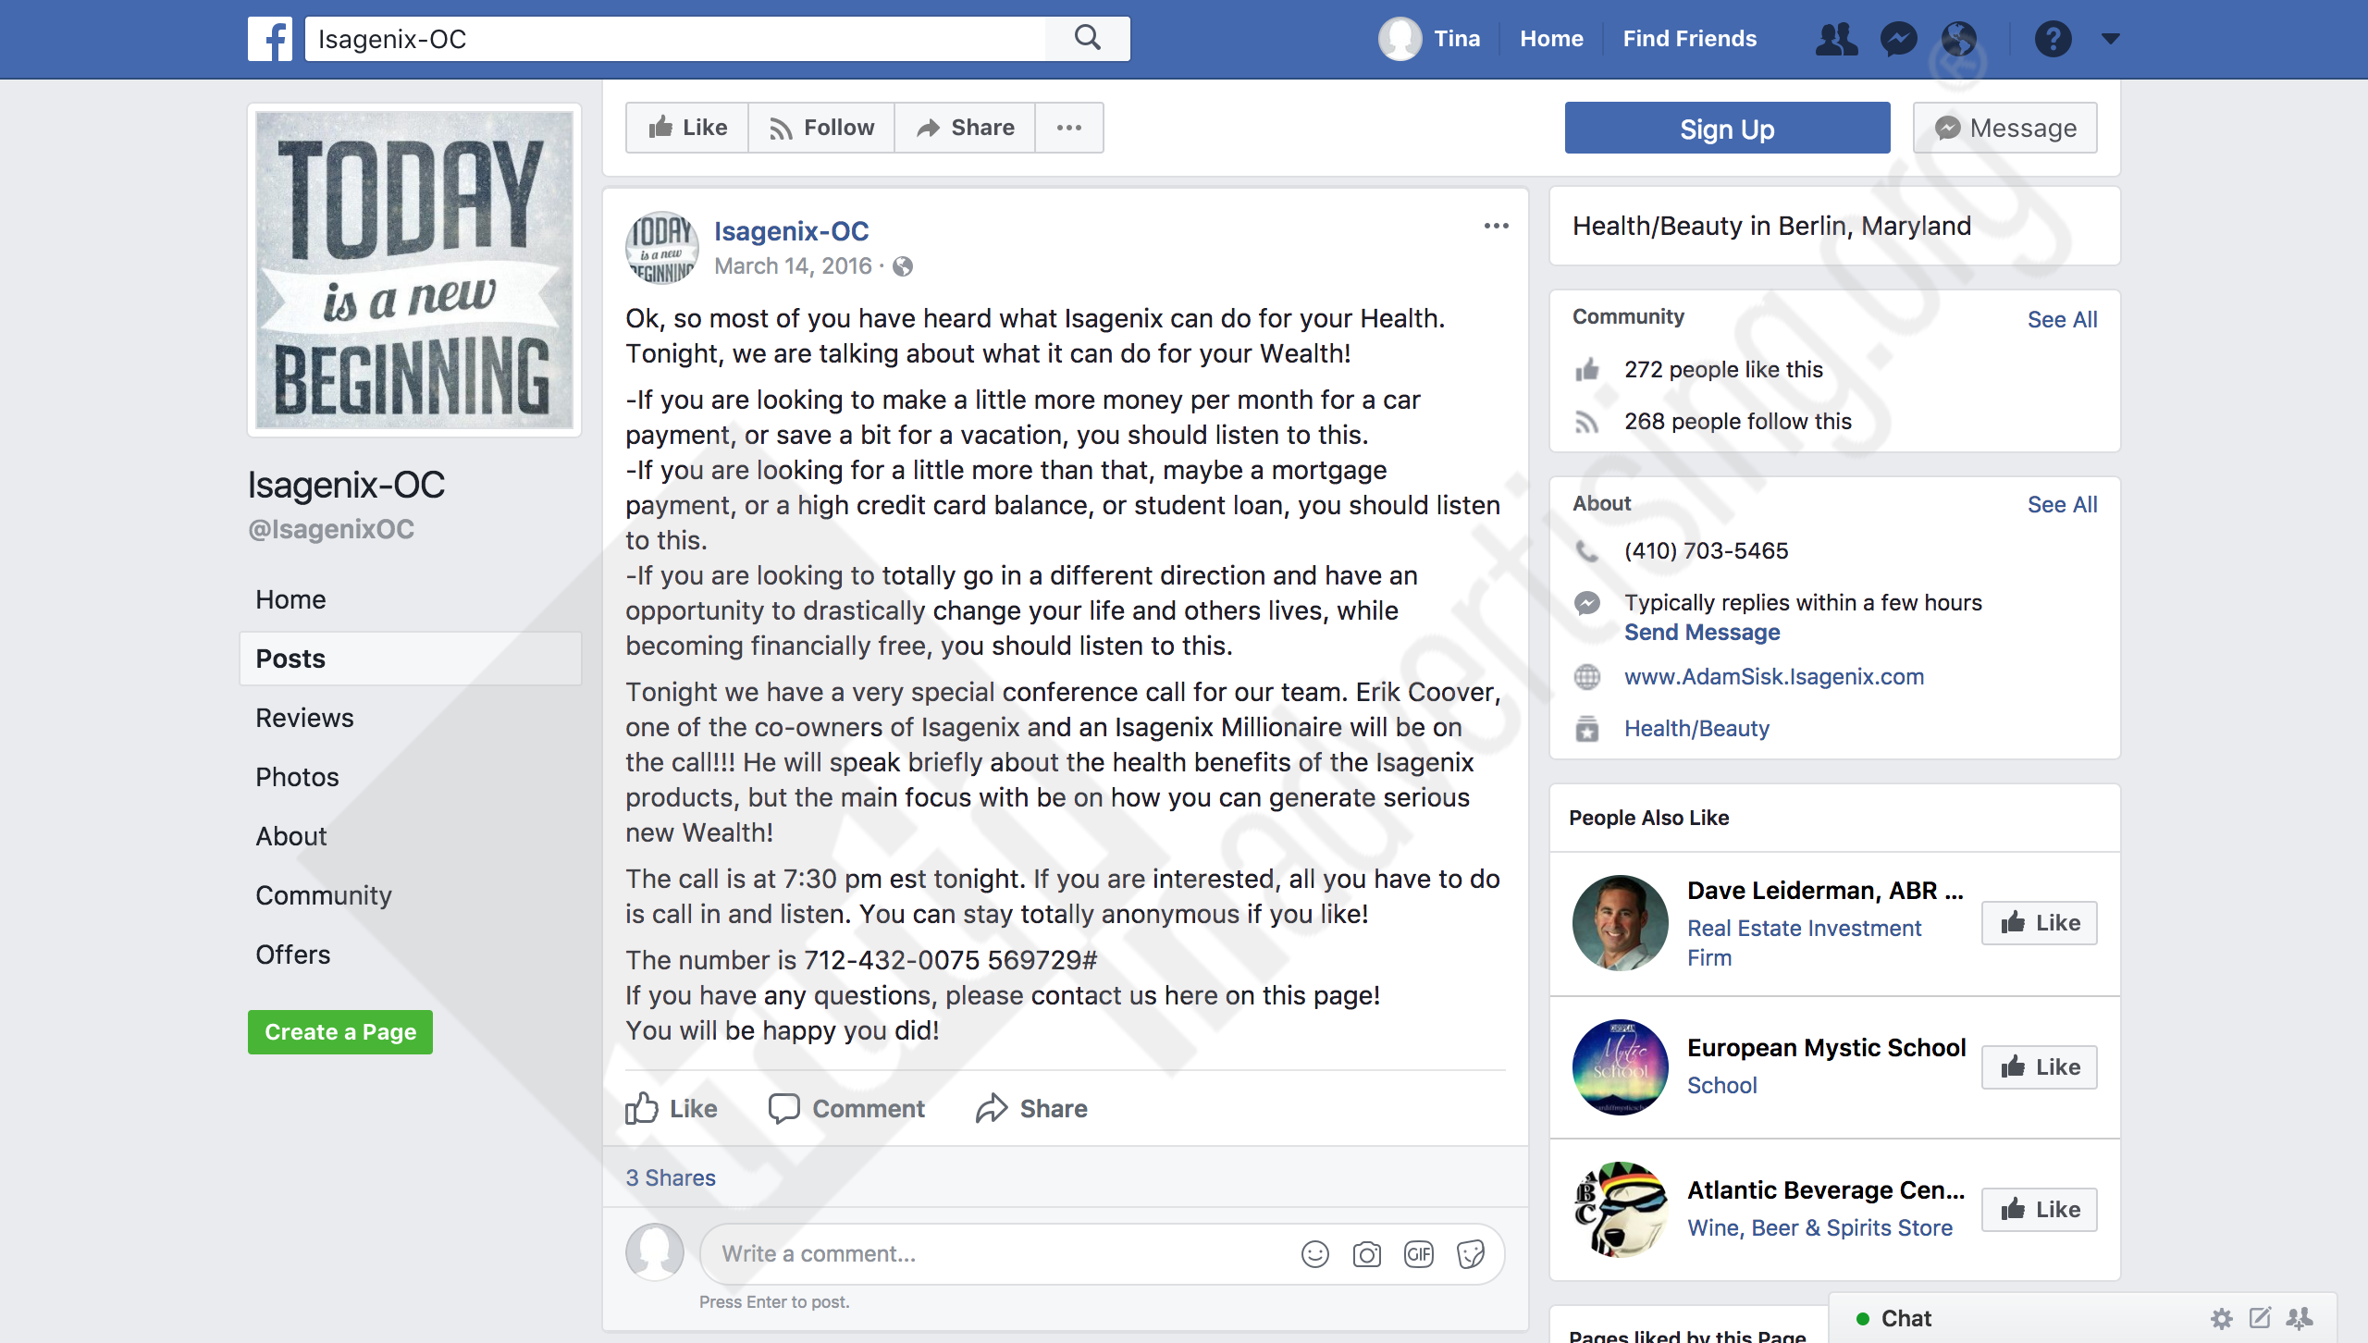2368x1343 pixels.
Task: Click Wine, Beer & Spirits Store link
Action: (x=1819, y=1228)
